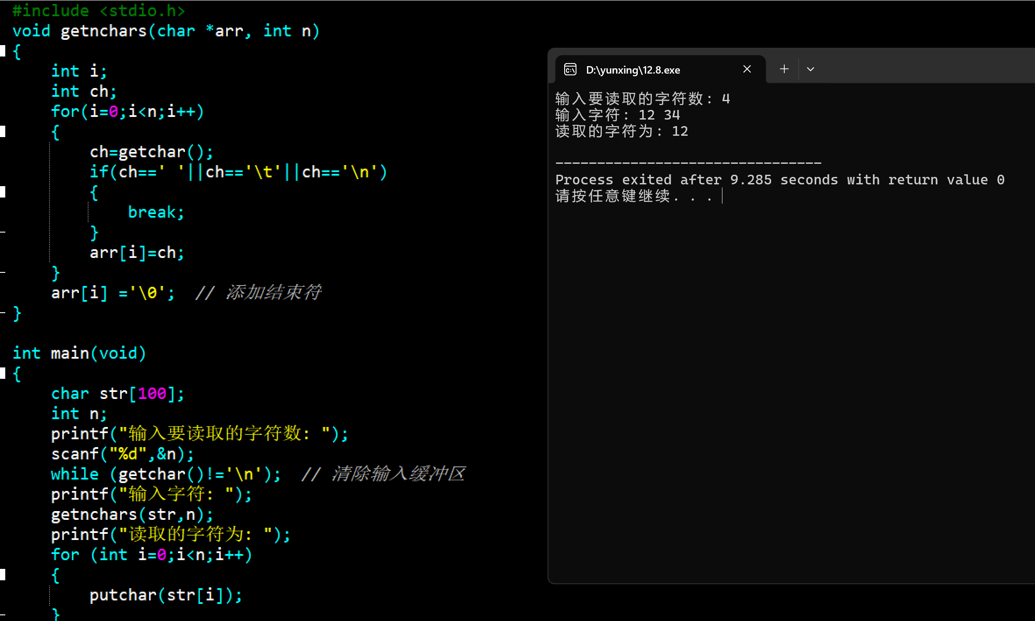
Task: Open a new terminal tab with the plus button
Action: point(783,69)
